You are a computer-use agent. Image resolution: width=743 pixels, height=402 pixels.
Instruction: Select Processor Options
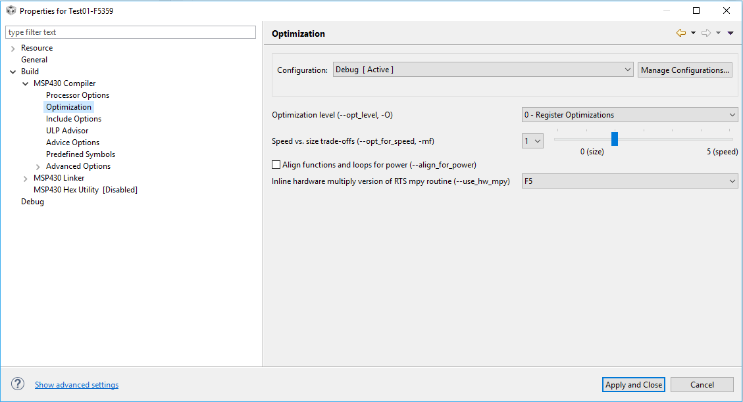click(78, 95)
